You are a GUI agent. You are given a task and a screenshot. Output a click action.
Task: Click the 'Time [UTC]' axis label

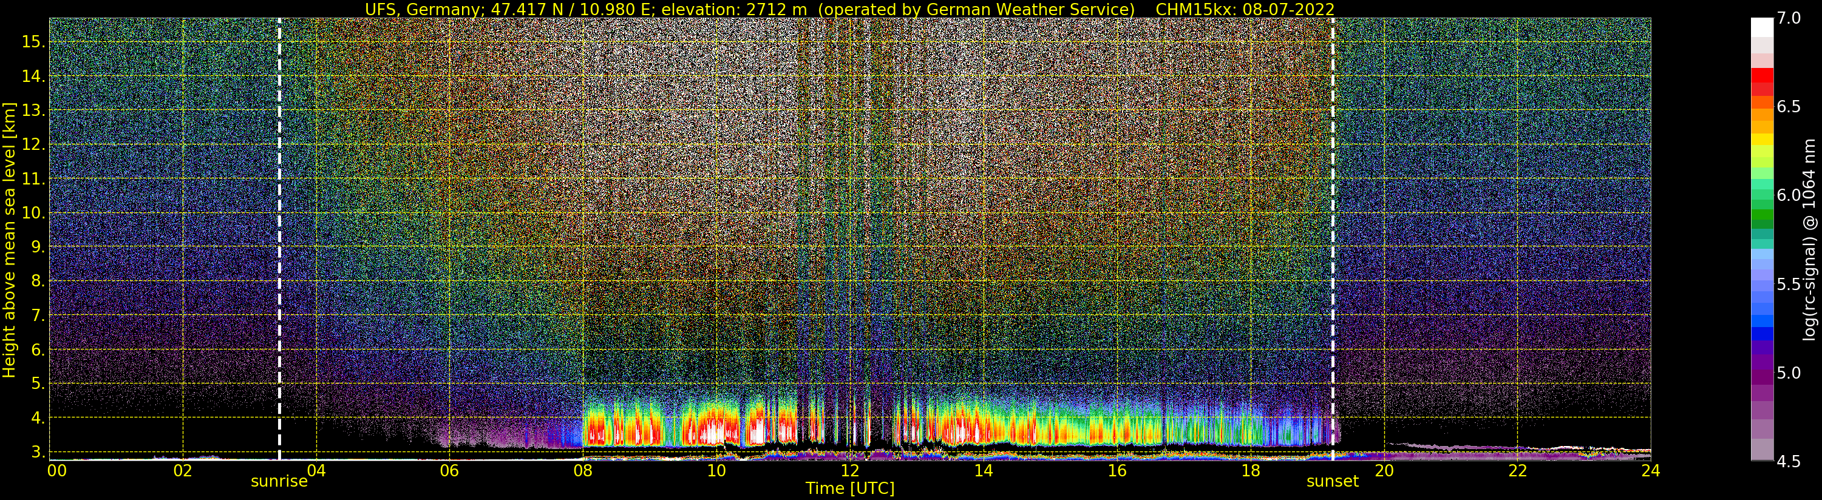click(850, 488)
